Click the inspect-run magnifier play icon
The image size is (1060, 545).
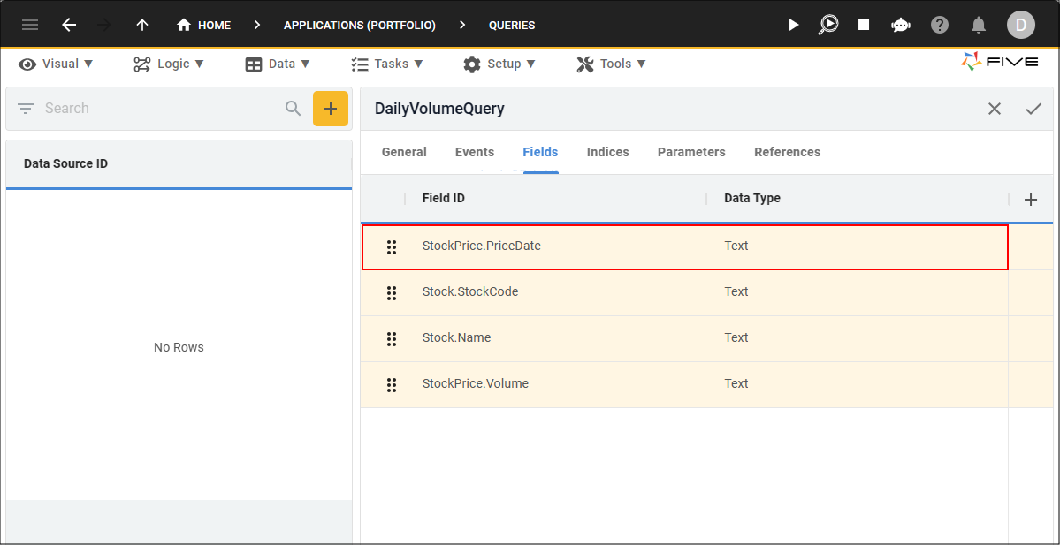[x=828, y=25]
